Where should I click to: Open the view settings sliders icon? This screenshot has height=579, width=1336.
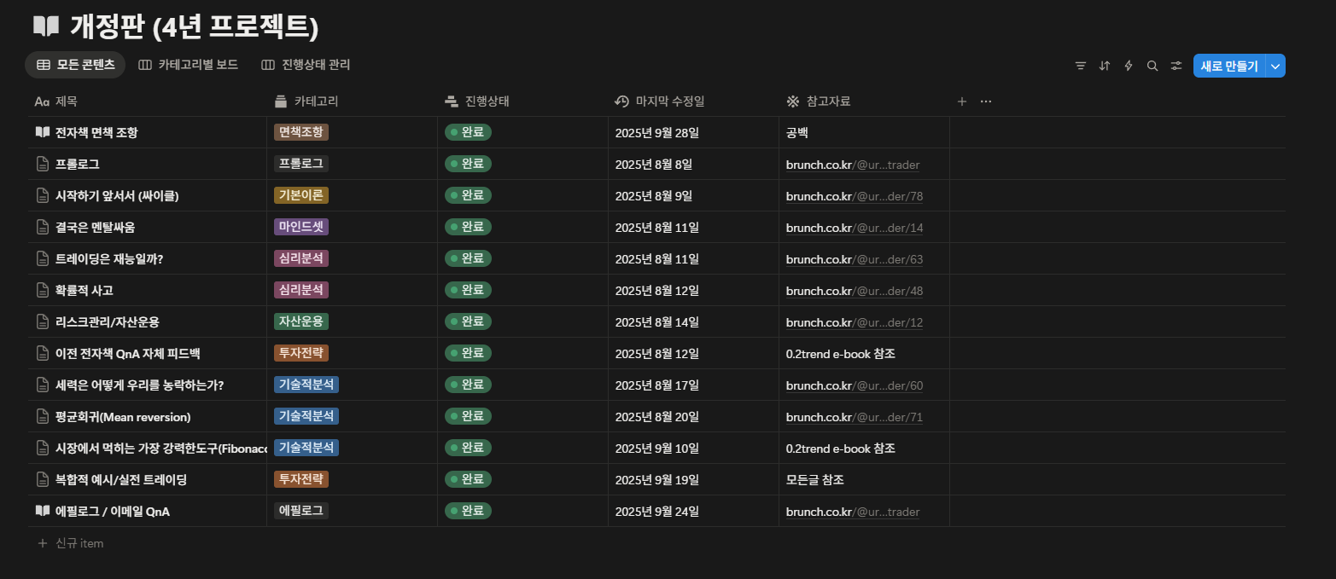click(1176, 66)
